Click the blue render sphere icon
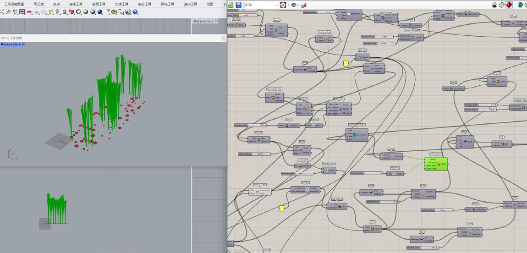Image resolution: width=527 pixels, height=253 pixels. [100, 12]
